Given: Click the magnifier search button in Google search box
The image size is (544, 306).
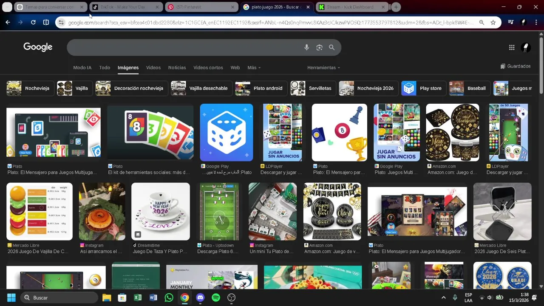Looking at the screenshot, I should pos(331,48).
